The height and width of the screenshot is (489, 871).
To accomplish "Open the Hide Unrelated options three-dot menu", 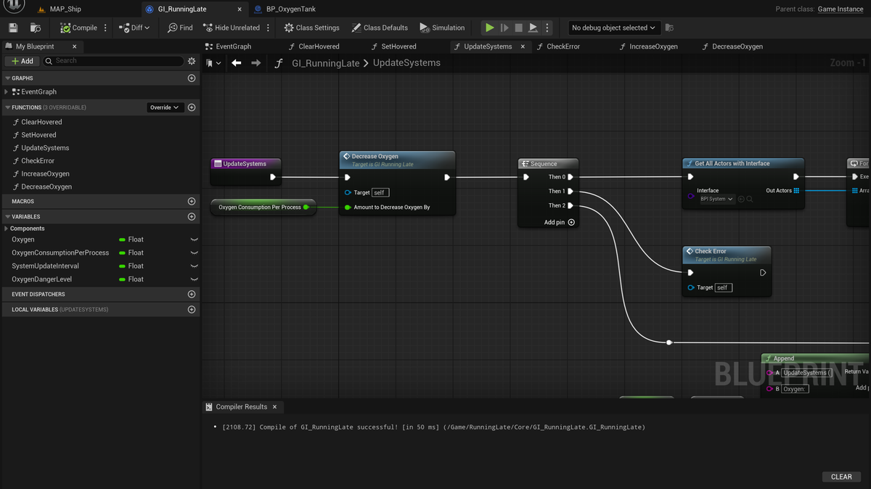I will (x=268, y=28).
